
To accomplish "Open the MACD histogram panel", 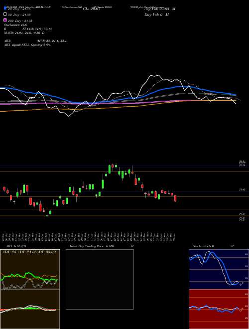I will (30, 309).
